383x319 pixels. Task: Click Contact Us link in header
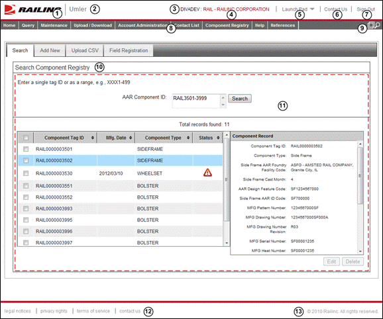[x=335, y=9]
